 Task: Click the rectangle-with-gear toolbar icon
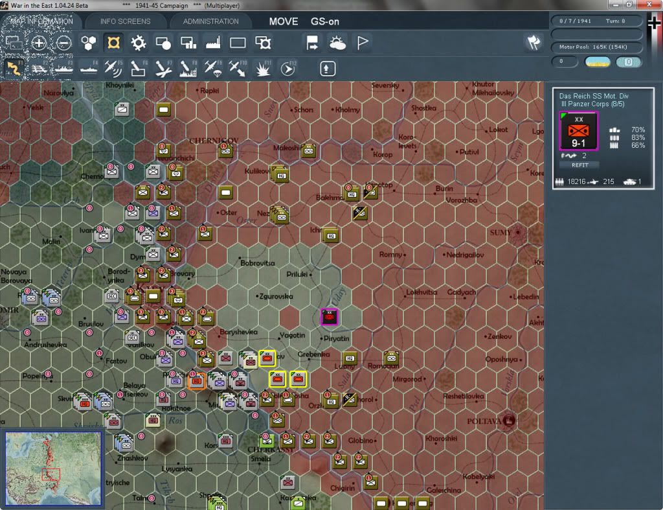pos(263,43)
